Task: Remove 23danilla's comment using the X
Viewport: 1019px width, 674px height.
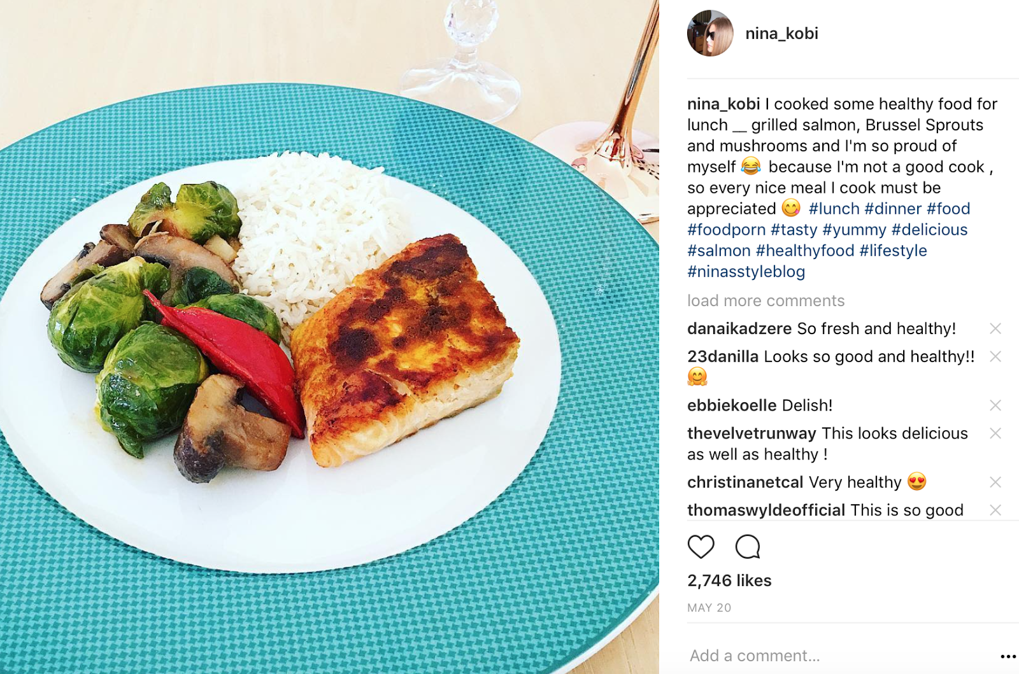Action: coord(995,356)
